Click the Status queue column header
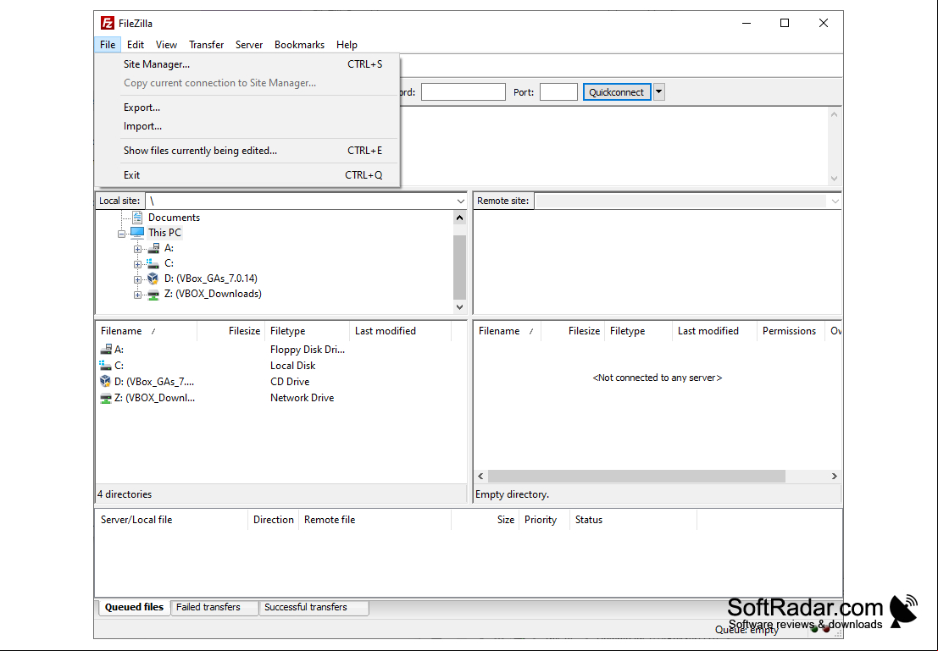This screenshot has width=938, height=651. (x=634, y=520)
